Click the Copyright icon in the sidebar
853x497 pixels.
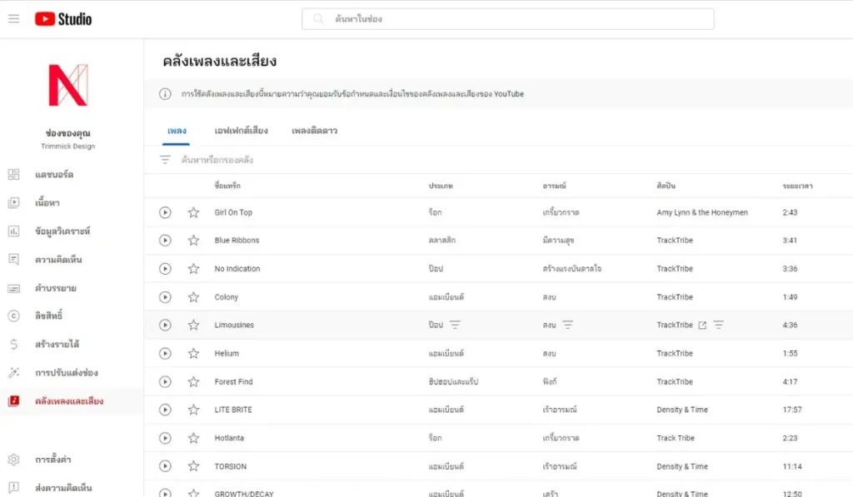click(x=13, y=316)
